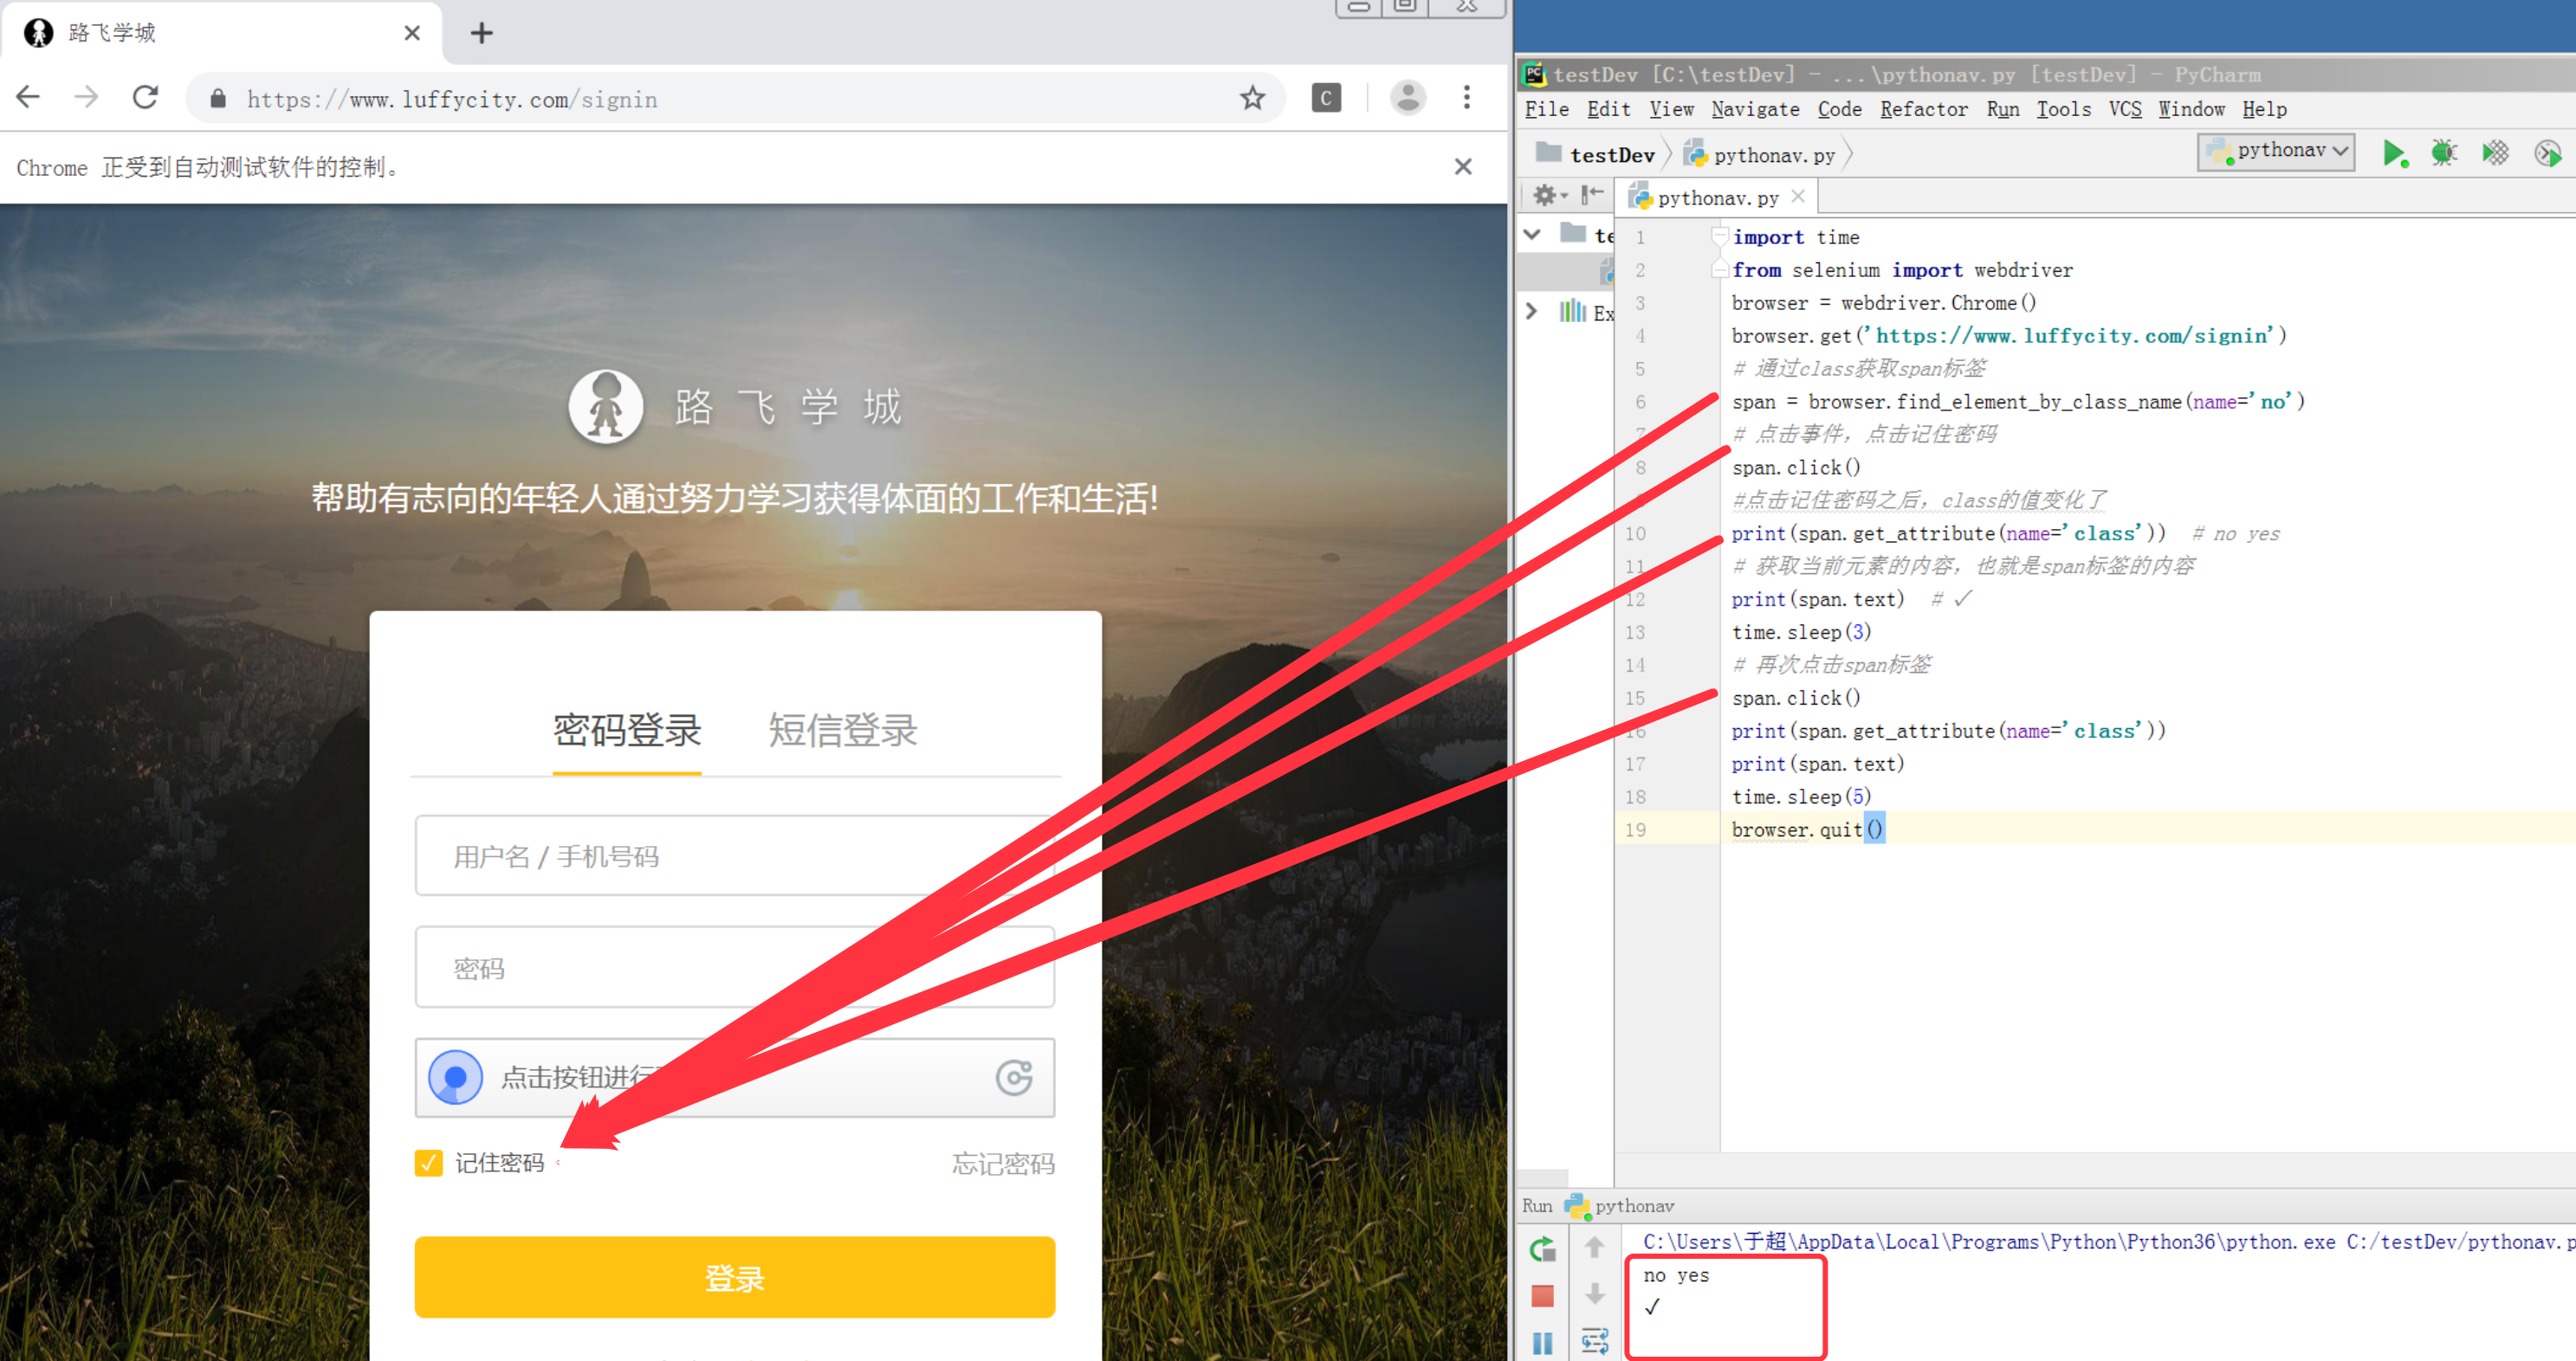Click the yellow 登录 button
2576x1361 pixels.
tap(734, 1277)
